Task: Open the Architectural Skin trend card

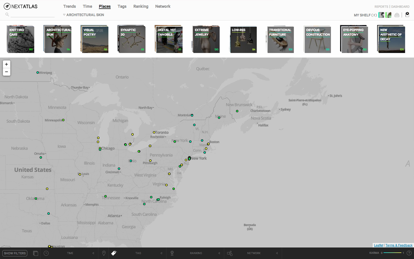Action: point(58,39)
